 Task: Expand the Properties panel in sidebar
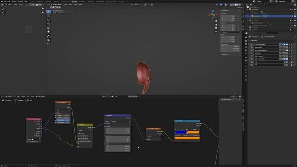point(225,55)
